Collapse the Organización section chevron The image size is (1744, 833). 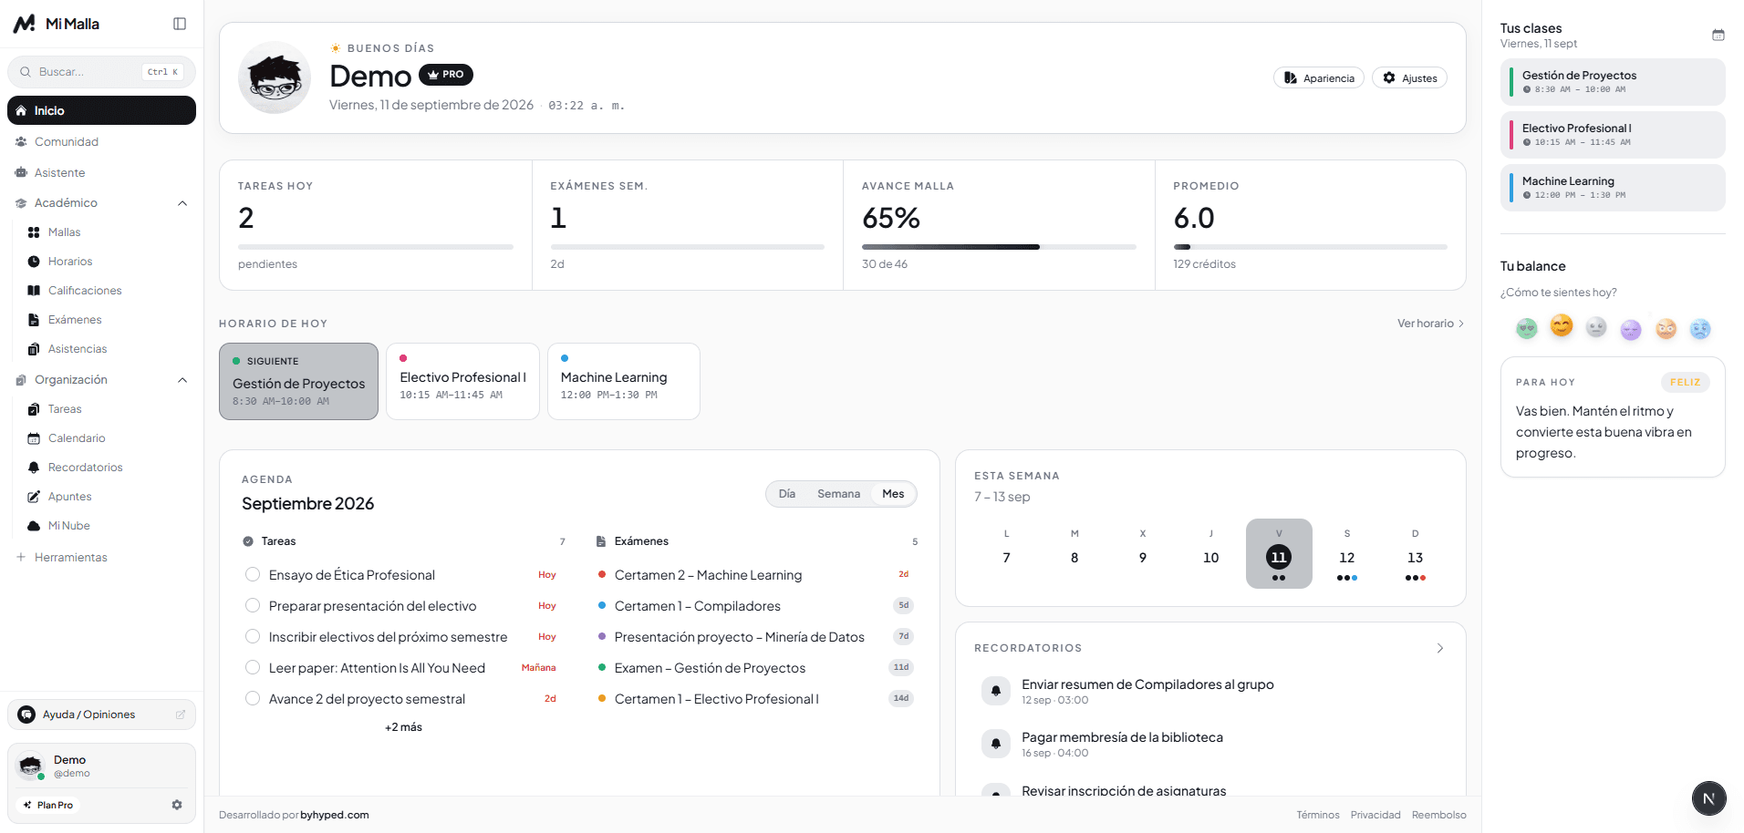coord(182,380)
